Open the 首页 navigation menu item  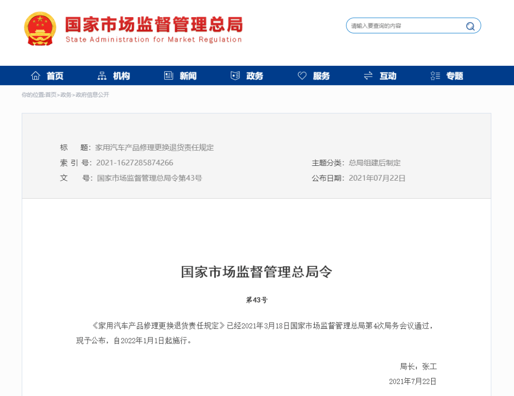click(x=55, y=76)
